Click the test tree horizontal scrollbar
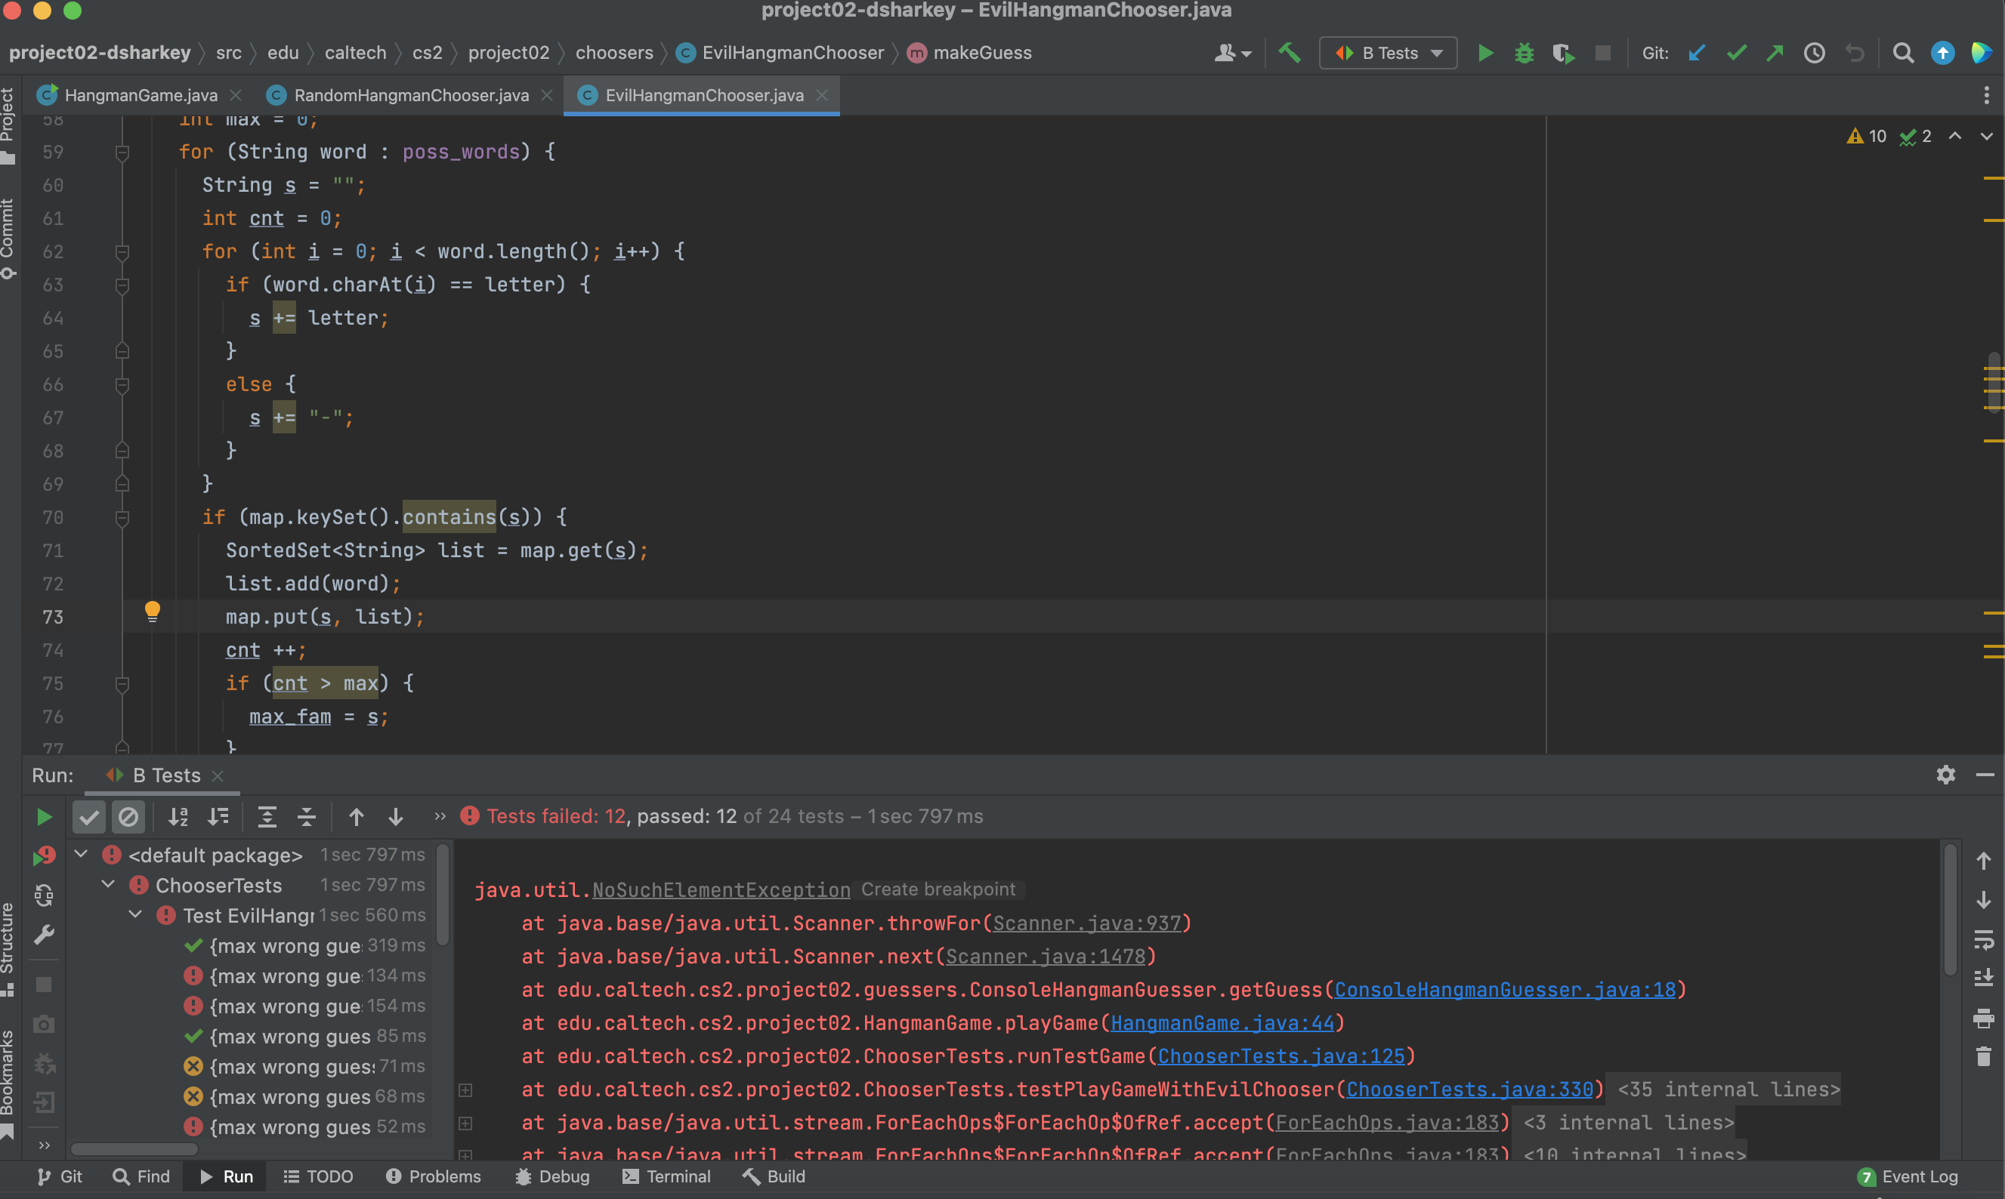2005x1199 pixels. (x=134, y=1148)
